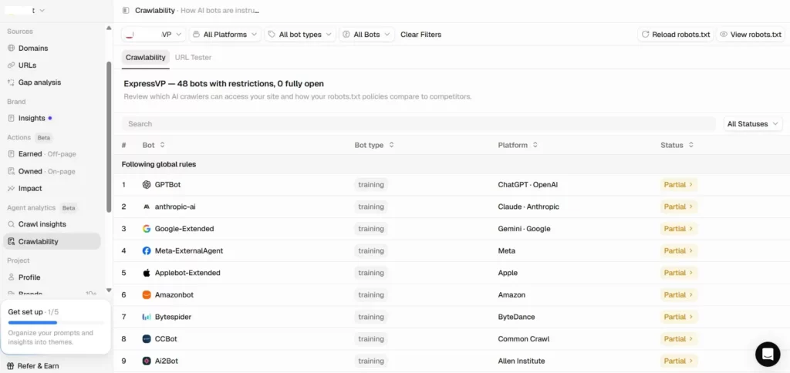Toggle the sidebar panel icon beside Crawlability title
The height and width of the screenshot is (373, 790).
(126, 11)
